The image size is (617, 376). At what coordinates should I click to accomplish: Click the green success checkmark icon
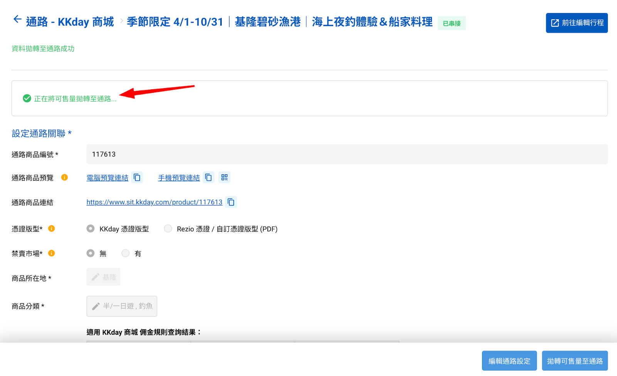click(x=27, y=99)
